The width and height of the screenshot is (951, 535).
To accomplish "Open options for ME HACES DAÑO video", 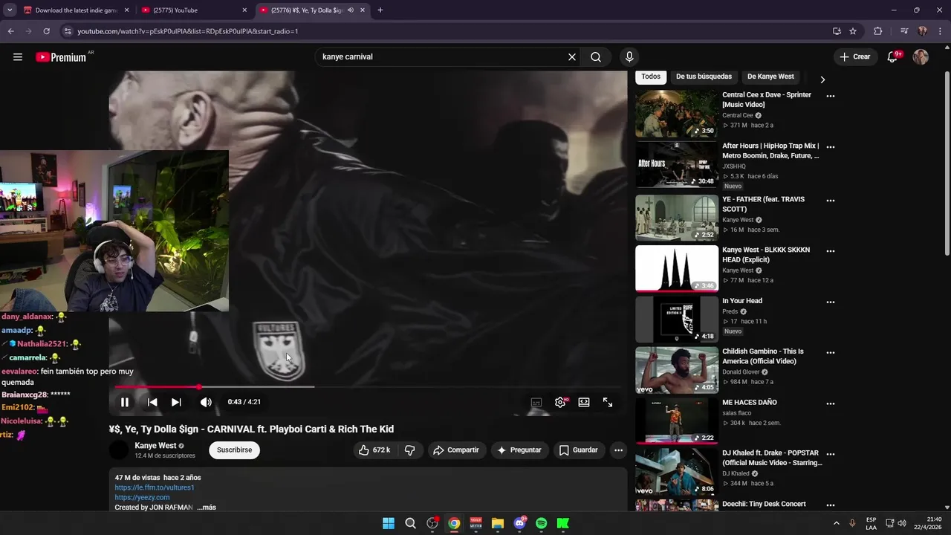I will tap(831, 403).
